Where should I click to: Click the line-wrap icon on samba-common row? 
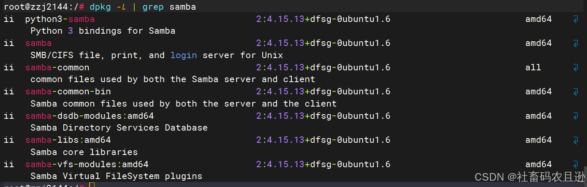coord(576,68)
